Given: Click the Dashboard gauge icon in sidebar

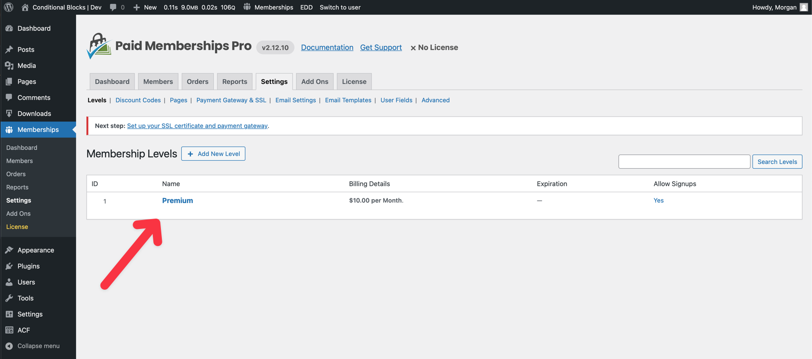Looking at the screenshot, I should tap(9, 28).
